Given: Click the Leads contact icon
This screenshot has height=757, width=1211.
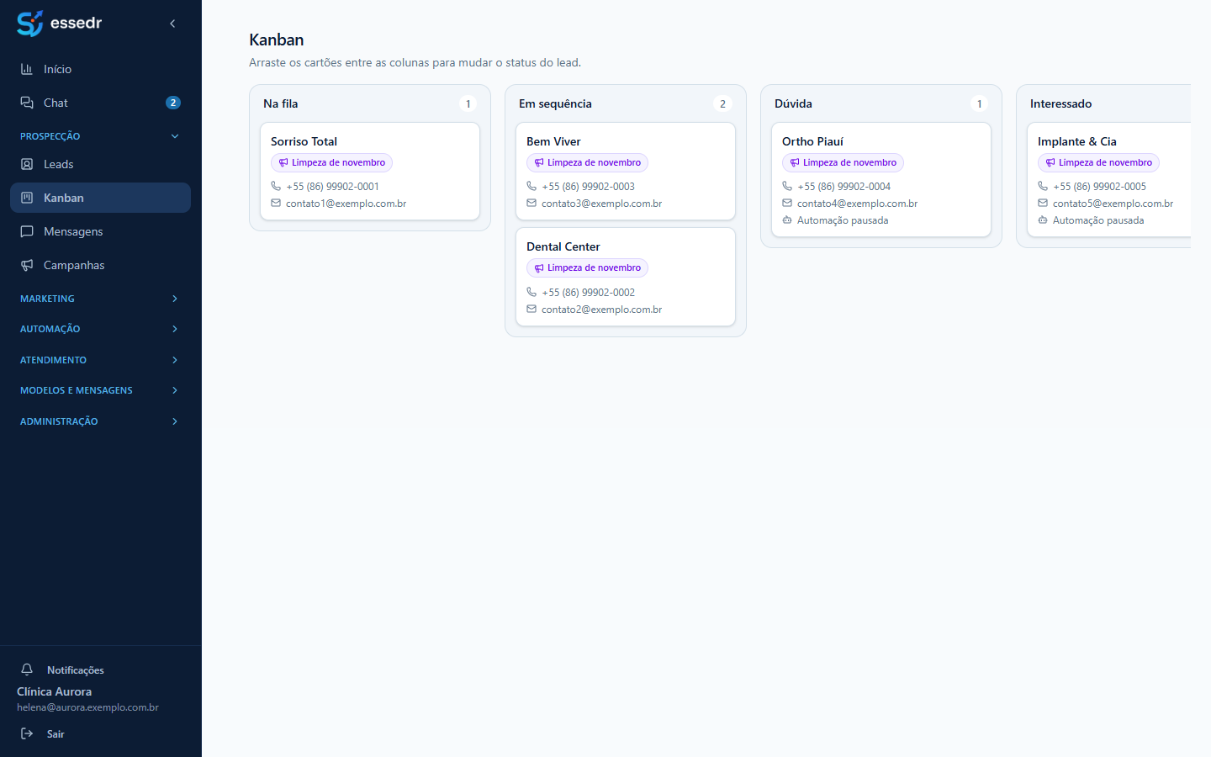Looking at the screenshot, I should coord(27,164).
